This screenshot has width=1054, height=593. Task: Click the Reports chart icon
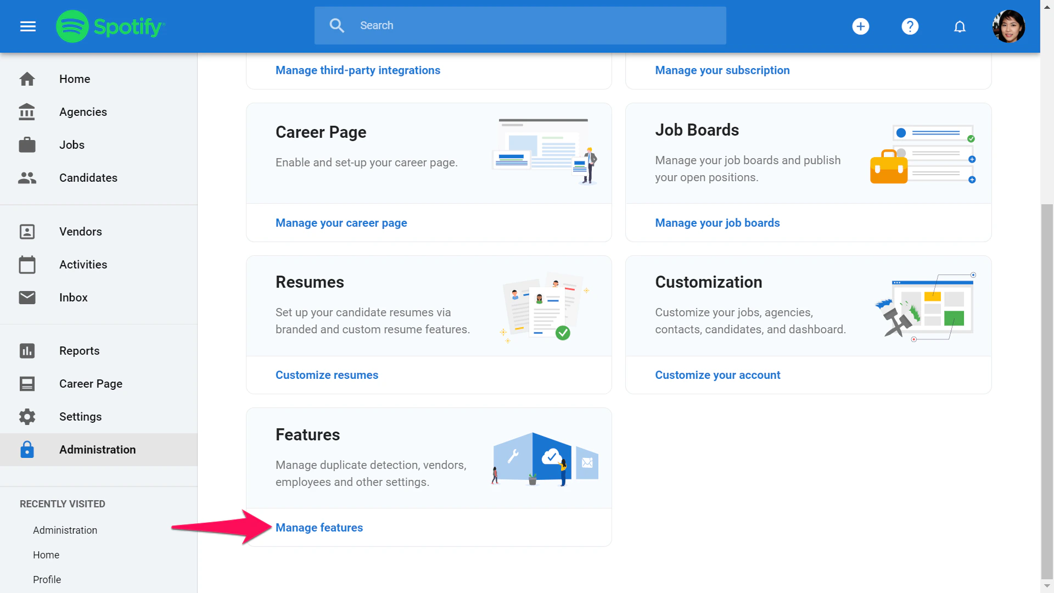27,351
